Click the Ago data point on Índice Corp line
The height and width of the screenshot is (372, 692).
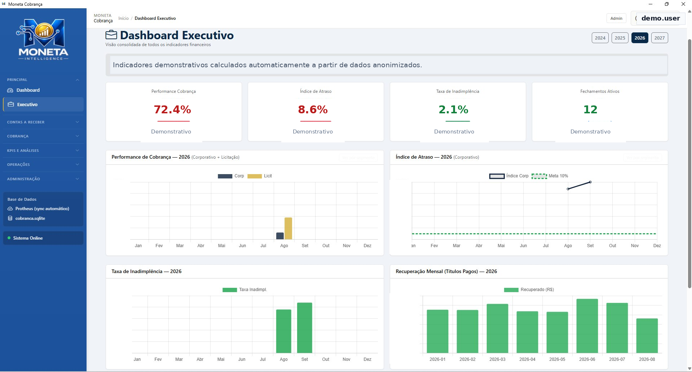(x=568, y=189)
